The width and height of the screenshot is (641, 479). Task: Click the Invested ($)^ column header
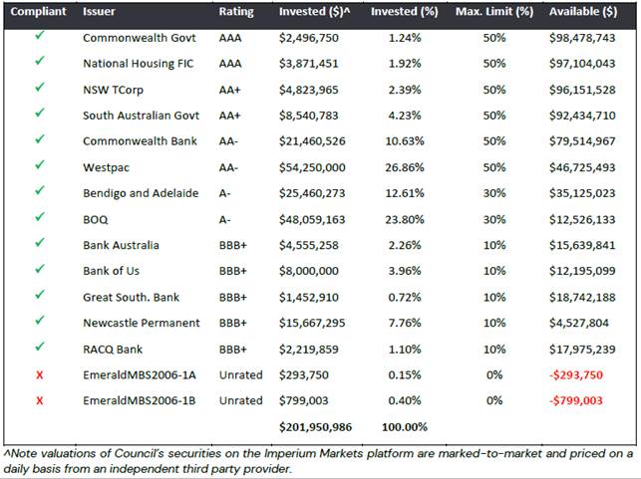pos(314,12)
